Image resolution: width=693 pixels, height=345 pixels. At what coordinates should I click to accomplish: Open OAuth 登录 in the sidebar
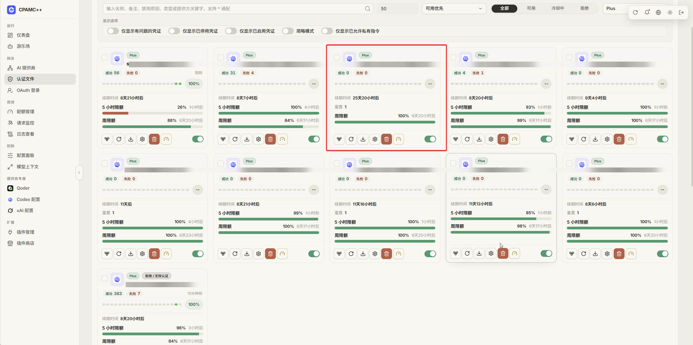40,90
